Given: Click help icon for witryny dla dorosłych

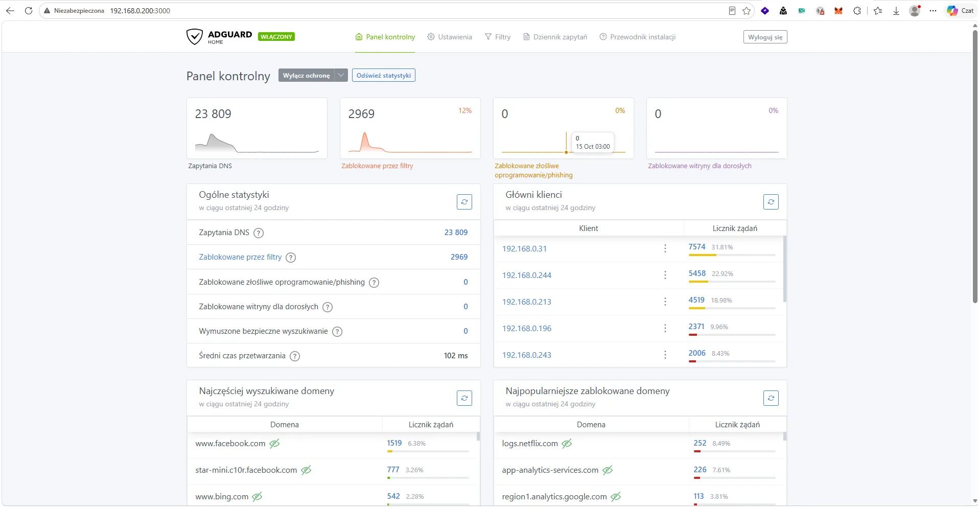Looking at the screenshot, I should 328,307.
